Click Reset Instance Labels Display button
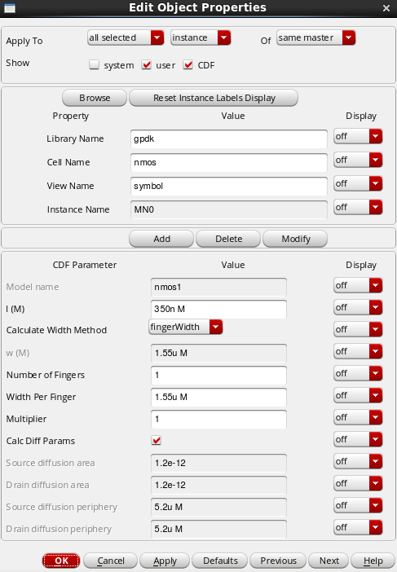Viewport: 397px width, 572px height. [214, 98]
